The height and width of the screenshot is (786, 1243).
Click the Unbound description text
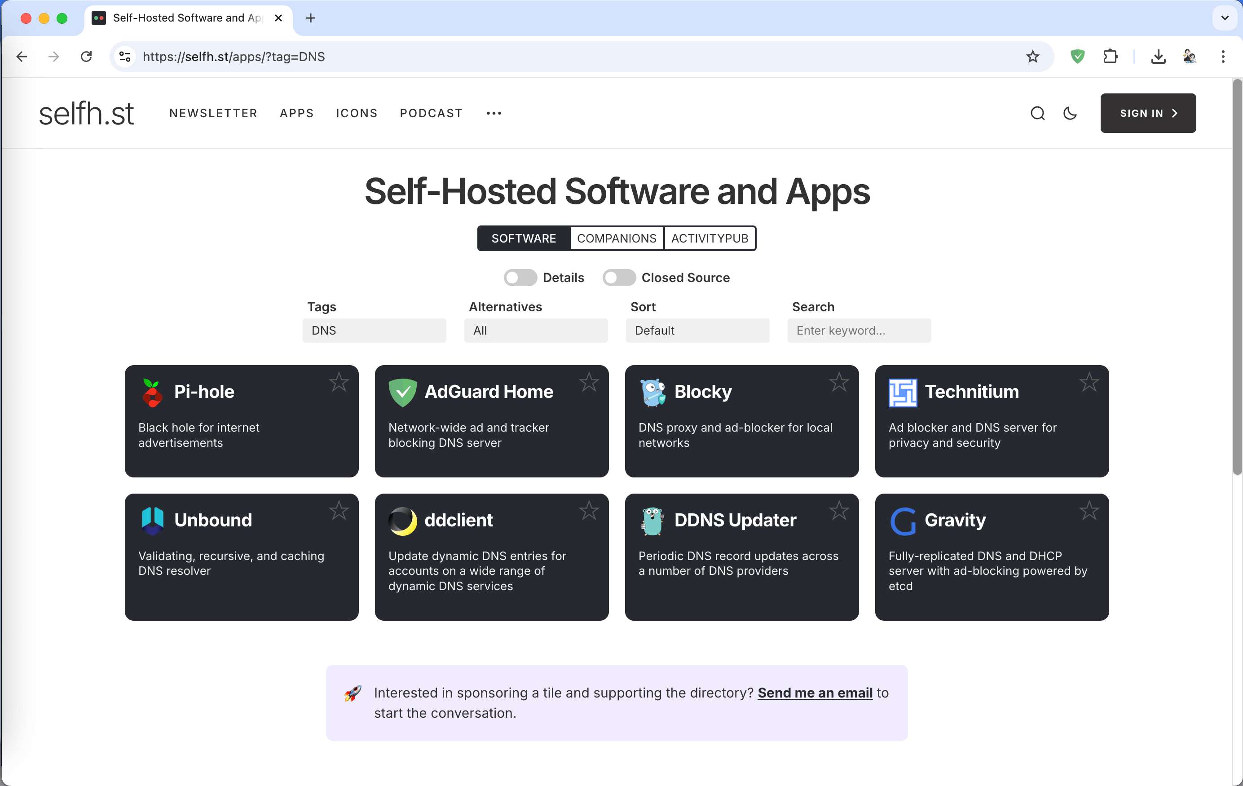231,563
